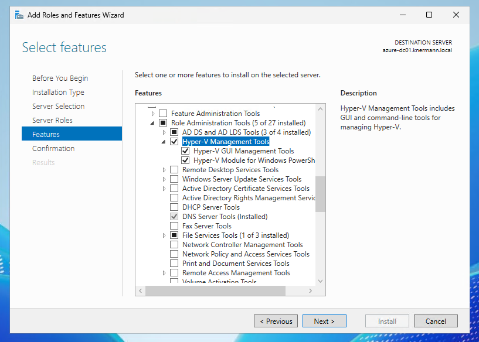Toggle the File Services Tools checkbox
Viewport: 479px width, 342px height.
(x=174, y=235)
